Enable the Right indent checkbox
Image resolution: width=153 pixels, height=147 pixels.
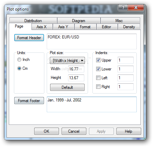[98, 87]
